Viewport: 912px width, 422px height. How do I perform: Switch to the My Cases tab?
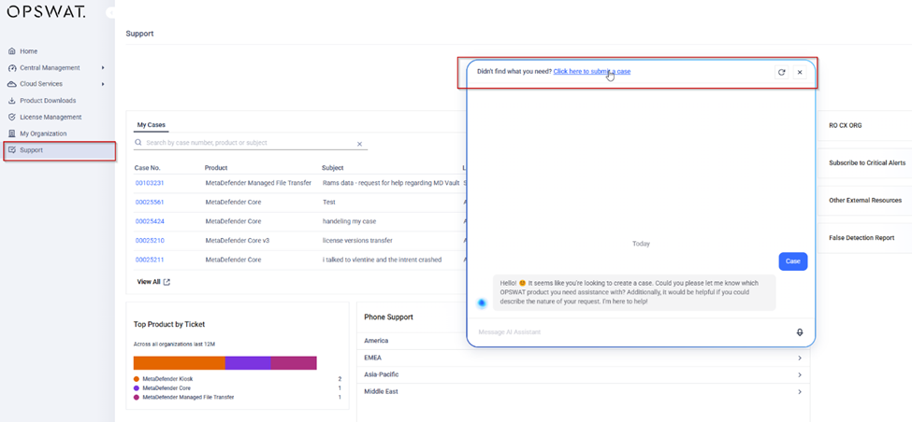coord(152,125)
